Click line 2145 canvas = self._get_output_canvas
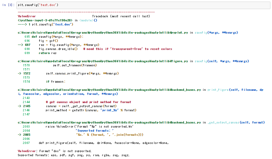Viewport: 272px width, 159px height. click(79, 106)
